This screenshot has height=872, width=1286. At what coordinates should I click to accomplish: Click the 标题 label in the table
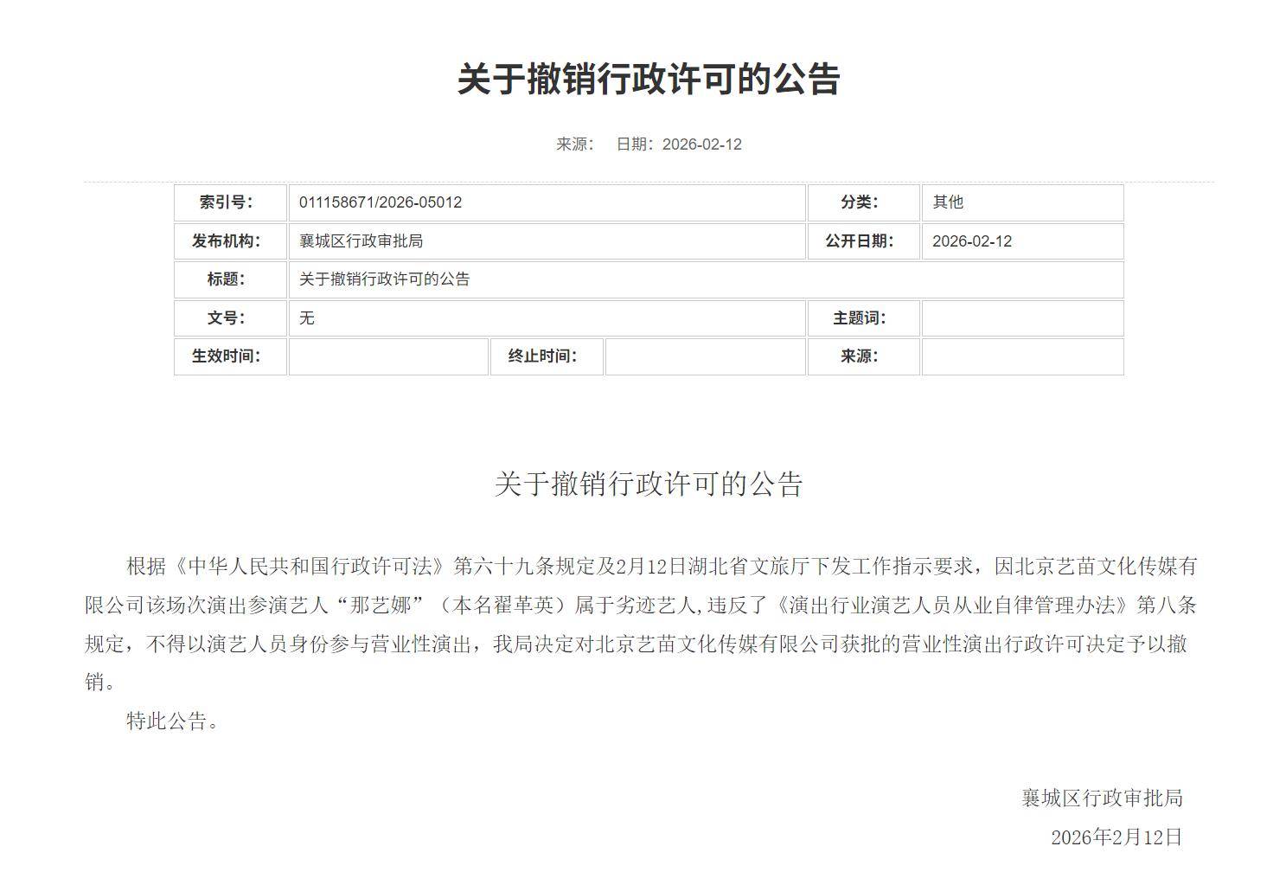click(x=227, y=279)
